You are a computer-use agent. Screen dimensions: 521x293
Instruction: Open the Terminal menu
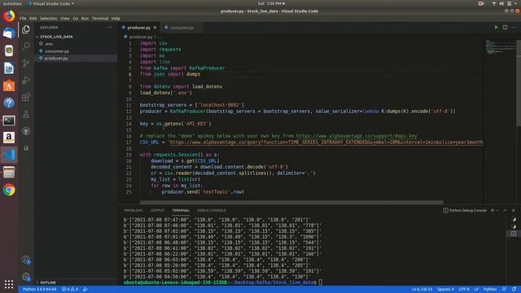100,18
